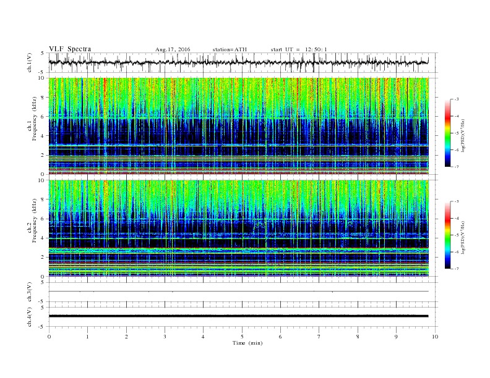
Task: Click time axis tick label '3'
Action: (165, 337)
